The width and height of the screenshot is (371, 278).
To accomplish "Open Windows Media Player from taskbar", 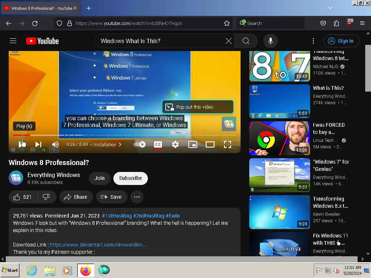I will [x=67, y=270].
